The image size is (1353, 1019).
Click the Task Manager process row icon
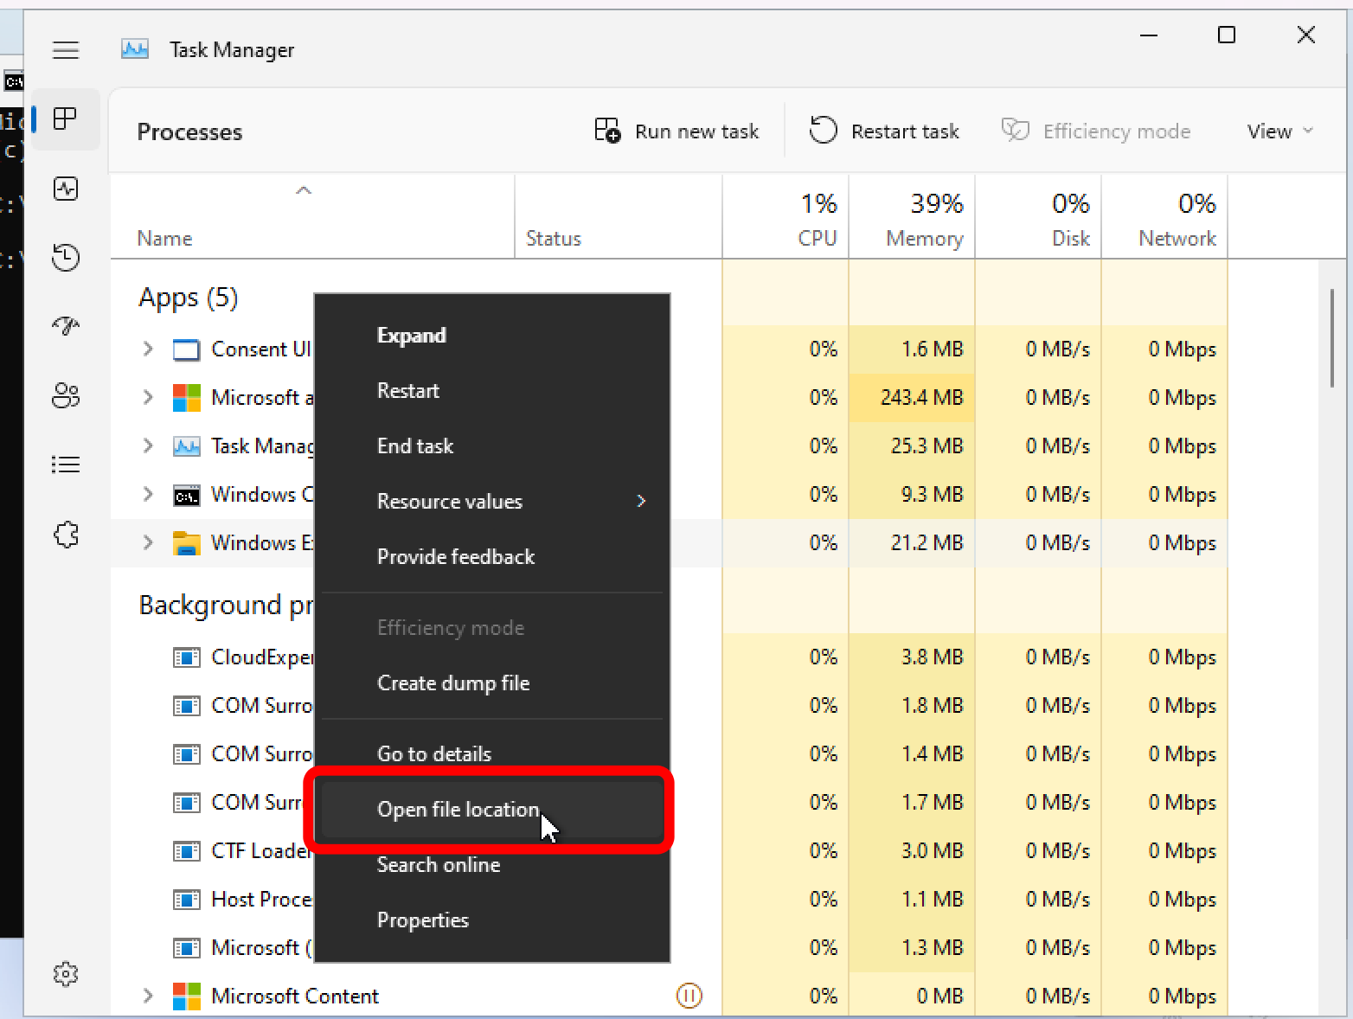point(186,446)
